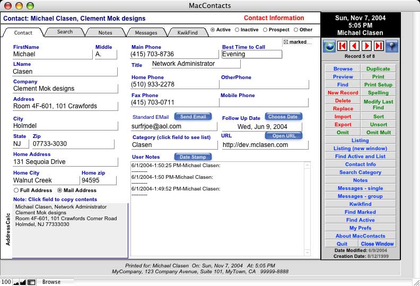Click the Close Window button
This screenshot has width=420, height=286.
pos(377,244)
